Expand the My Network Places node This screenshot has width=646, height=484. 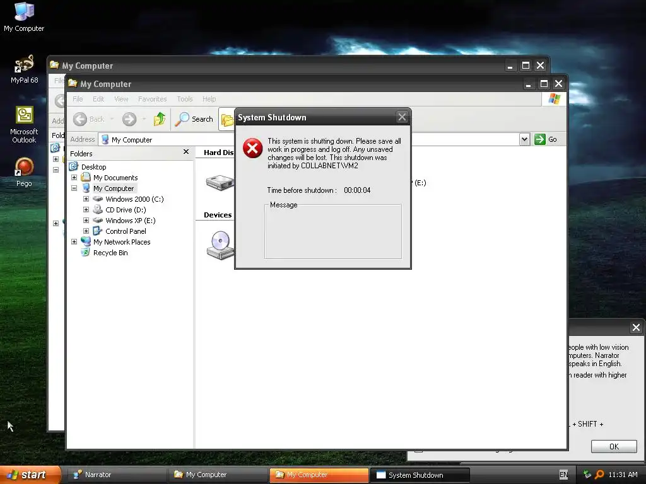tap(74, 241)
